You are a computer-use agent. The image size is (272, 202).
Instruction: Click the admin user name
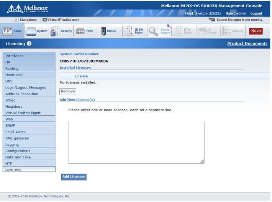tap(241, 13)
